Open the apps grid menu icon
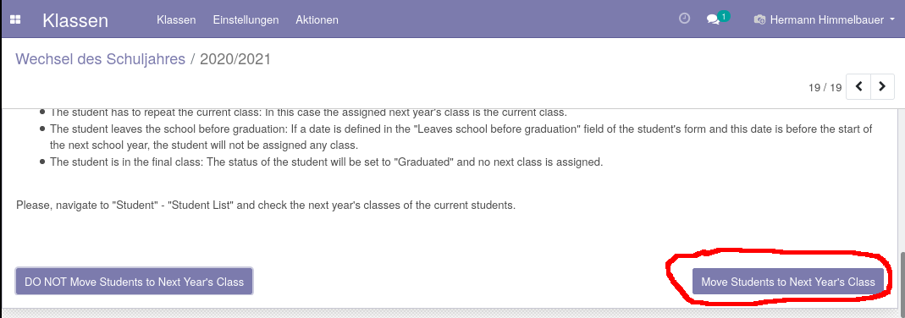The height and width of the screenshot is (318, 905). [15, 19]
